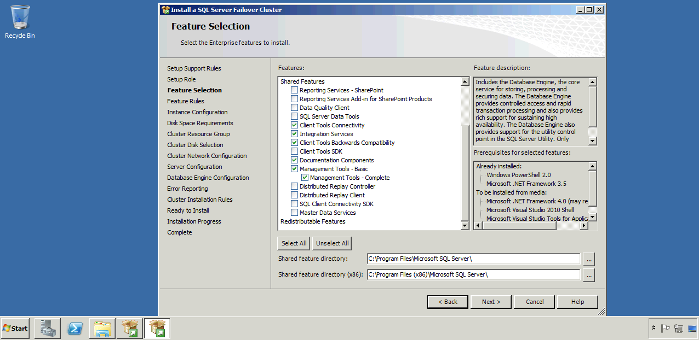Switch to the first SQL Server setup taskbar icon
Screen dimensions: 699x340
(x=130, y=329)
